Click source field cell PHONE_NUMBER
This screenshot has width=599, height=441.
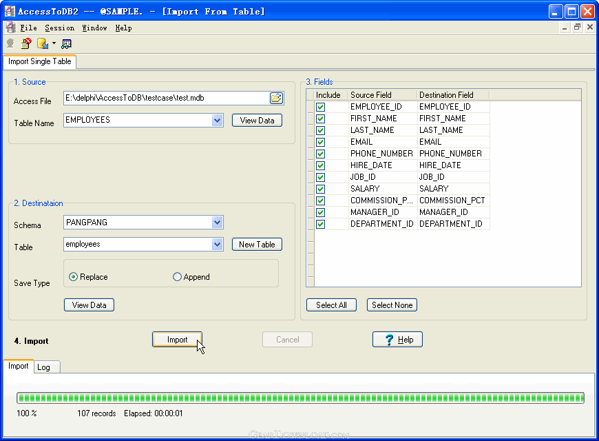point(382,154)
